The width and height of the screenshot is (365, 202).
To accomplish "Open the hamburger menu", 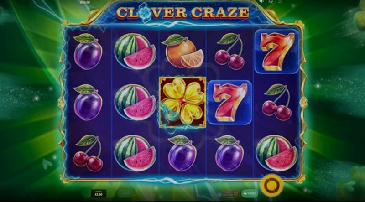I will click(280, 1).
